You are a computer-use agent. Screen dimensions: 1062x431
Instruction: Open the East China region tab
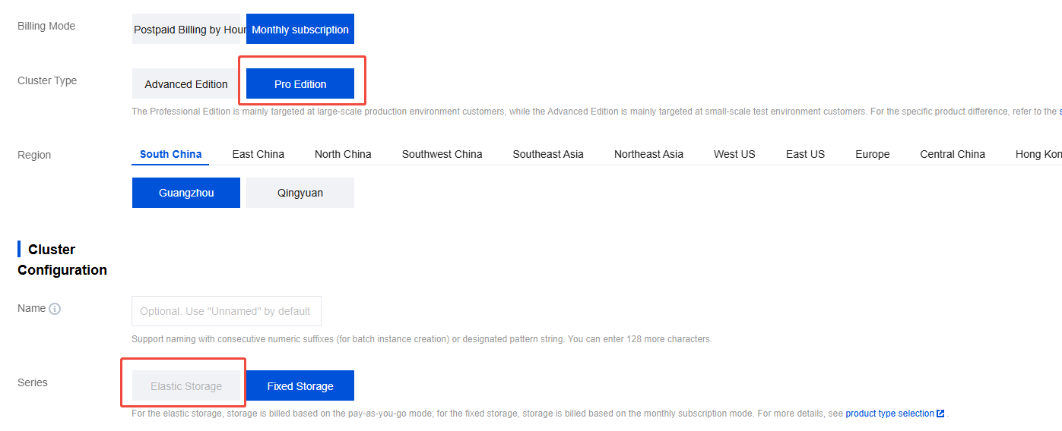point(258,154)
